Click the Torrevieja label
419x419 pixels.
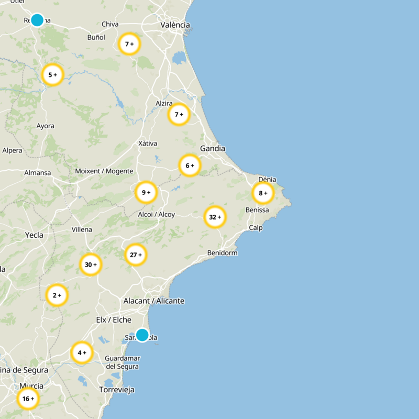[x=117, y=390]
